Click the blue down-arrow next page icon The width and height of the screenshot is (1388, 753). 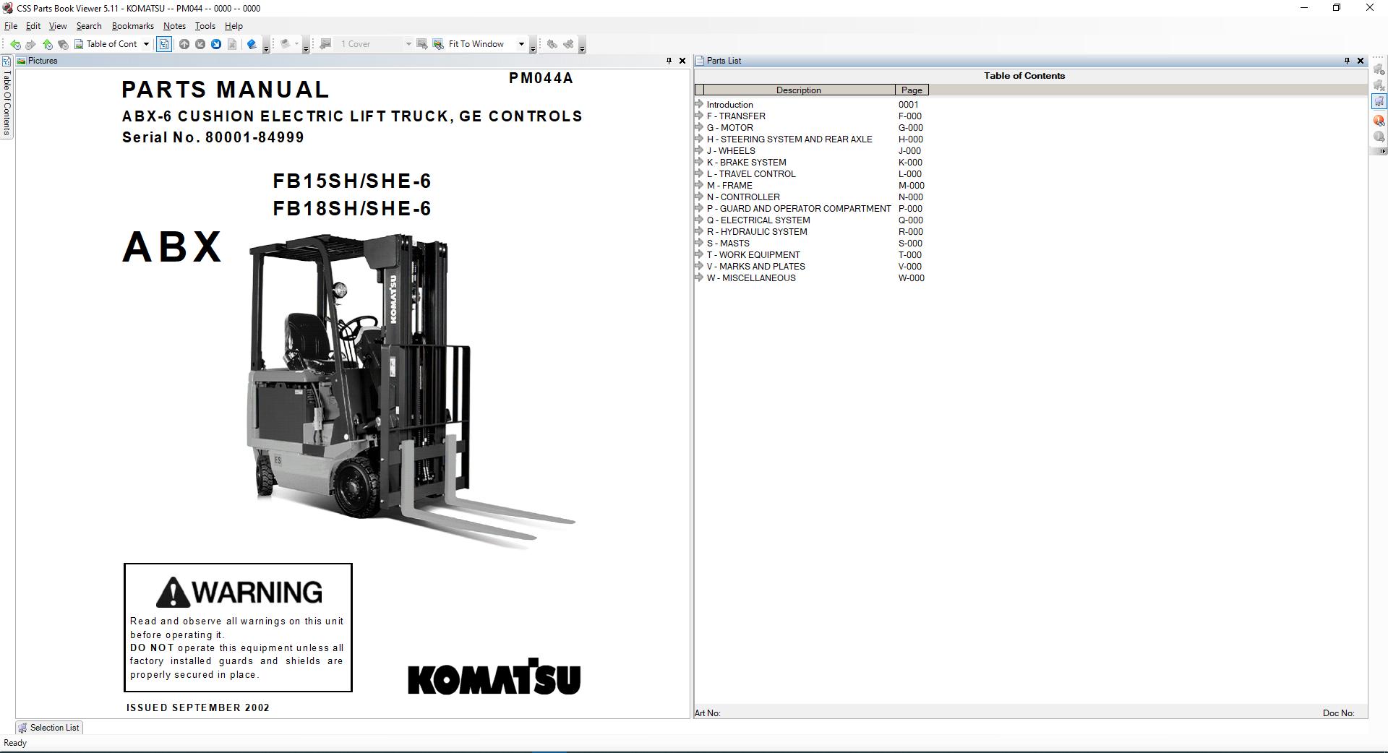click(x=217, y=44)
